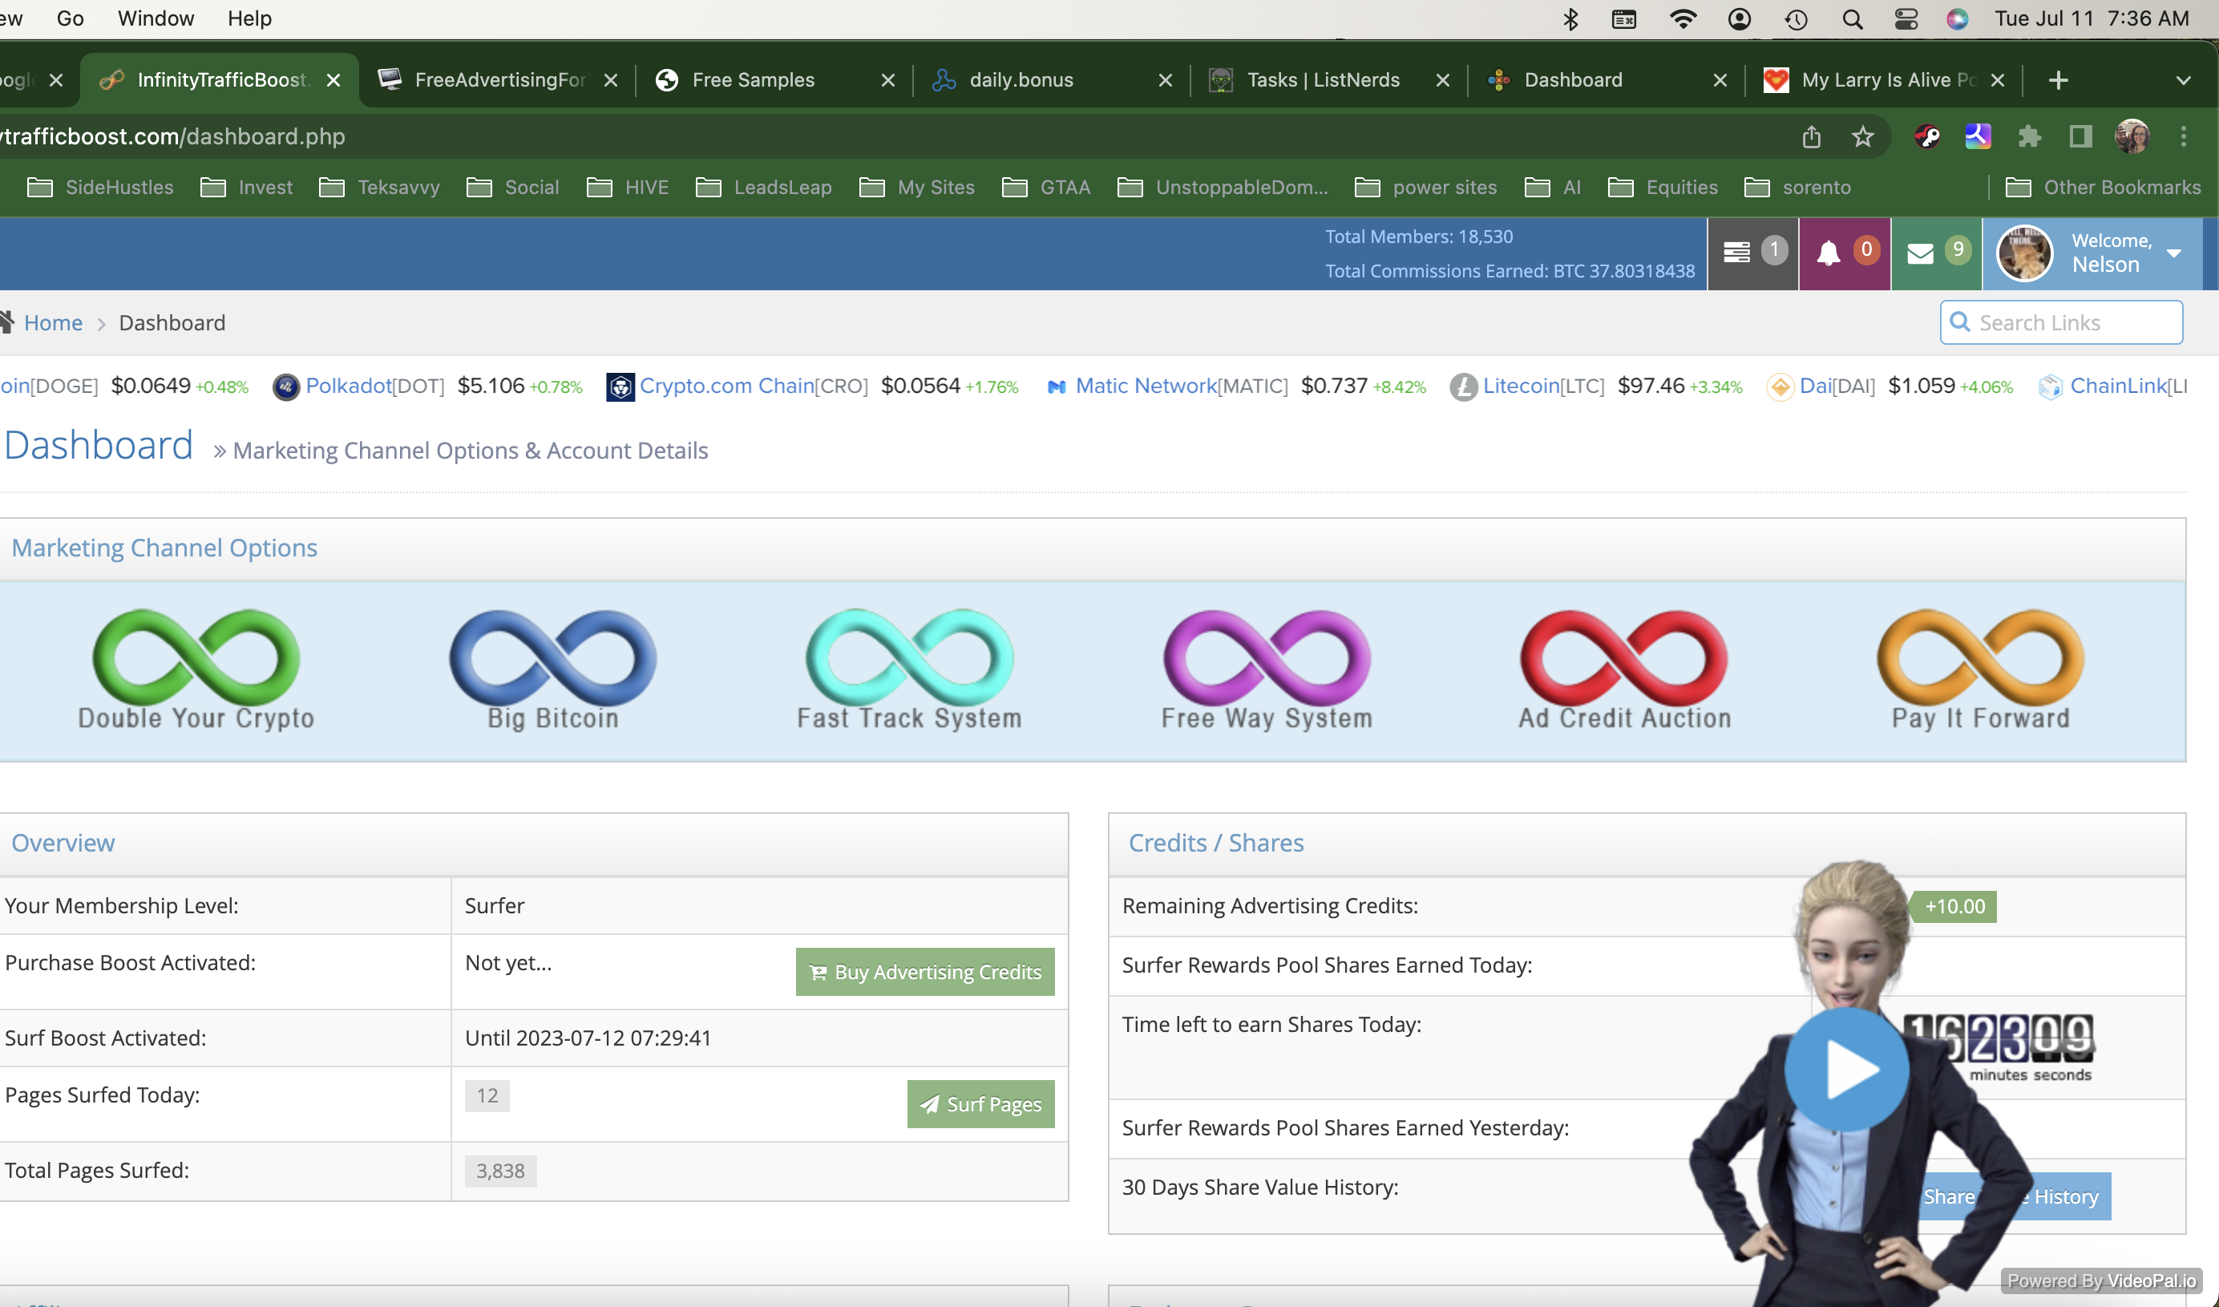Open the Invest bookmarks folder

247,188
